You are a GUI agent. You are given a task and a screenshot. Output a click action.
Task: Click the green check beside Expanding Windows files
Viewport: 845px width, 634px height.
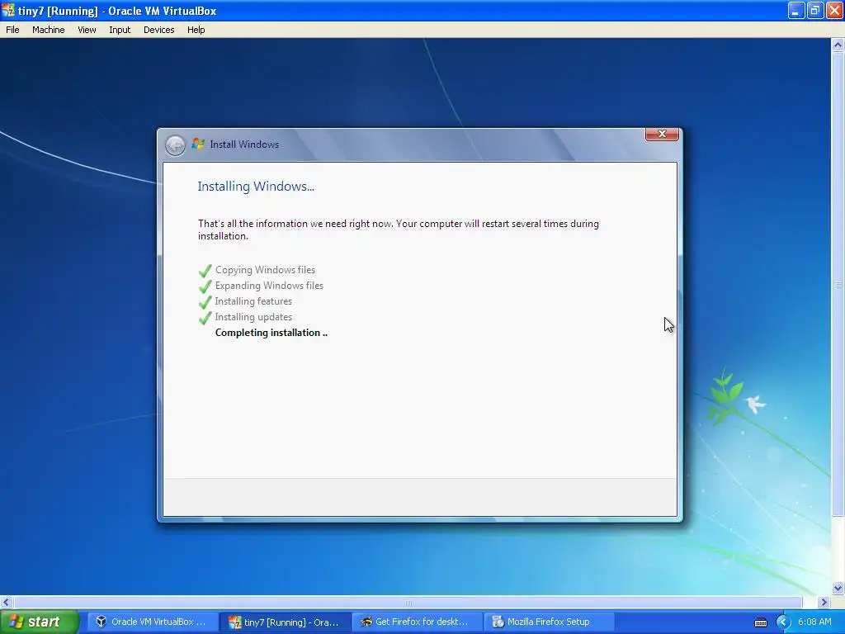205,286
